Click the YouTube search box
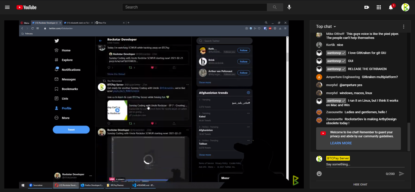This screenshot has height=192, width=415. pyautogui.click(x=194, y=7)
